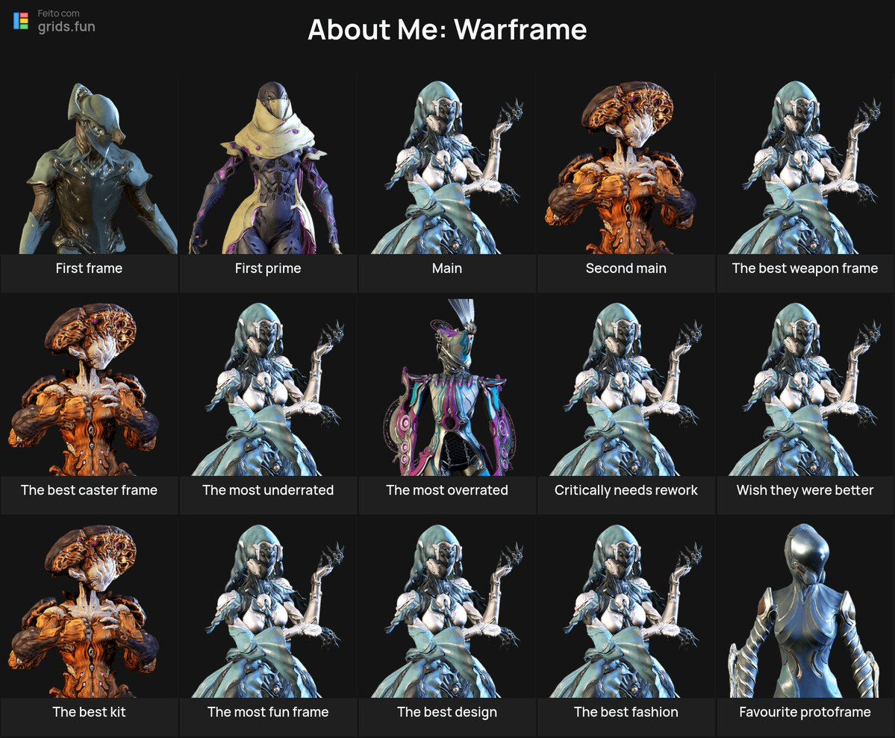Viewport: 895px width, 738px height.
Task: Select the Critically needs rework image
Action: coord(626,387)
